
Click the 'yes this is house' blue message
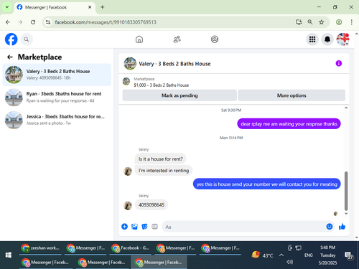tap(266, 184)
